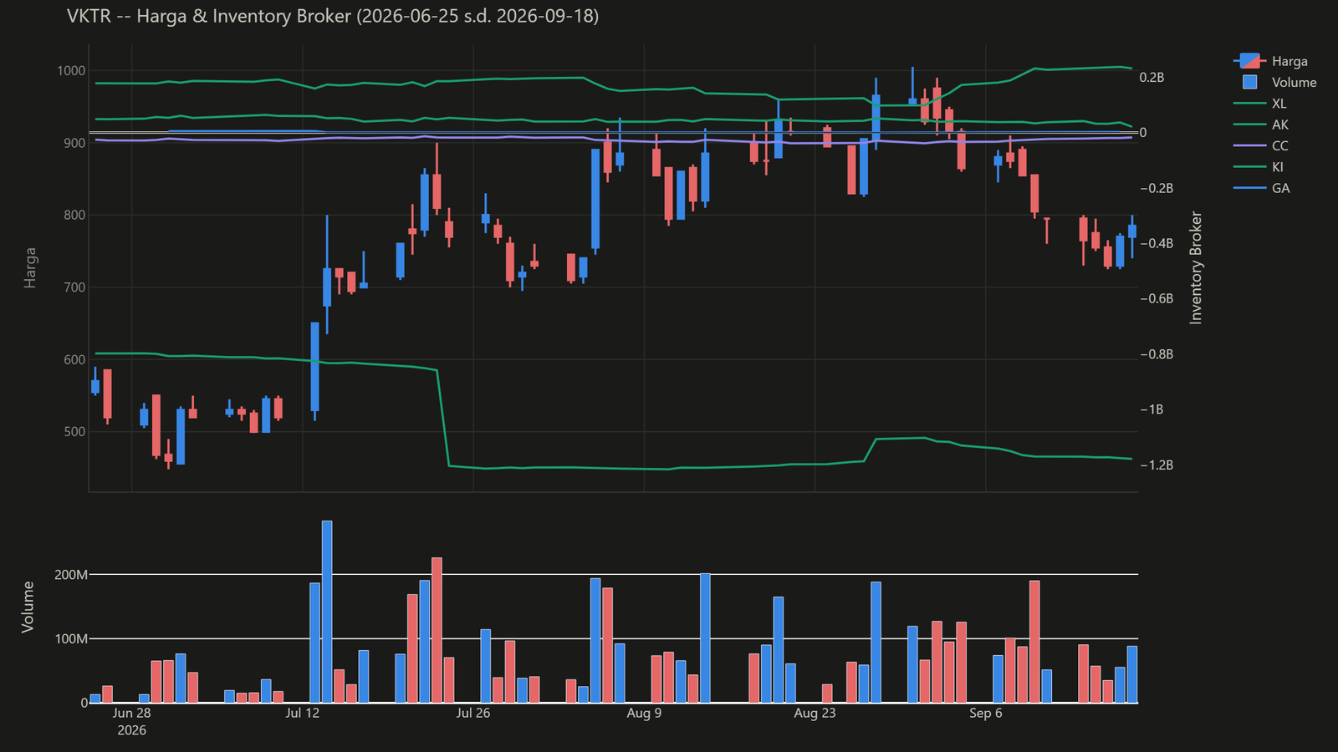1338x752 pixels.
Task: Click the Inventory Broker axis title
Action: pos(1196,267)
